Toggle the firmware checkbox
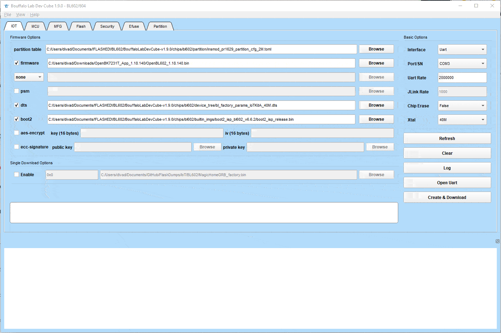Screen dimensions: 501x333 [16, 63]
